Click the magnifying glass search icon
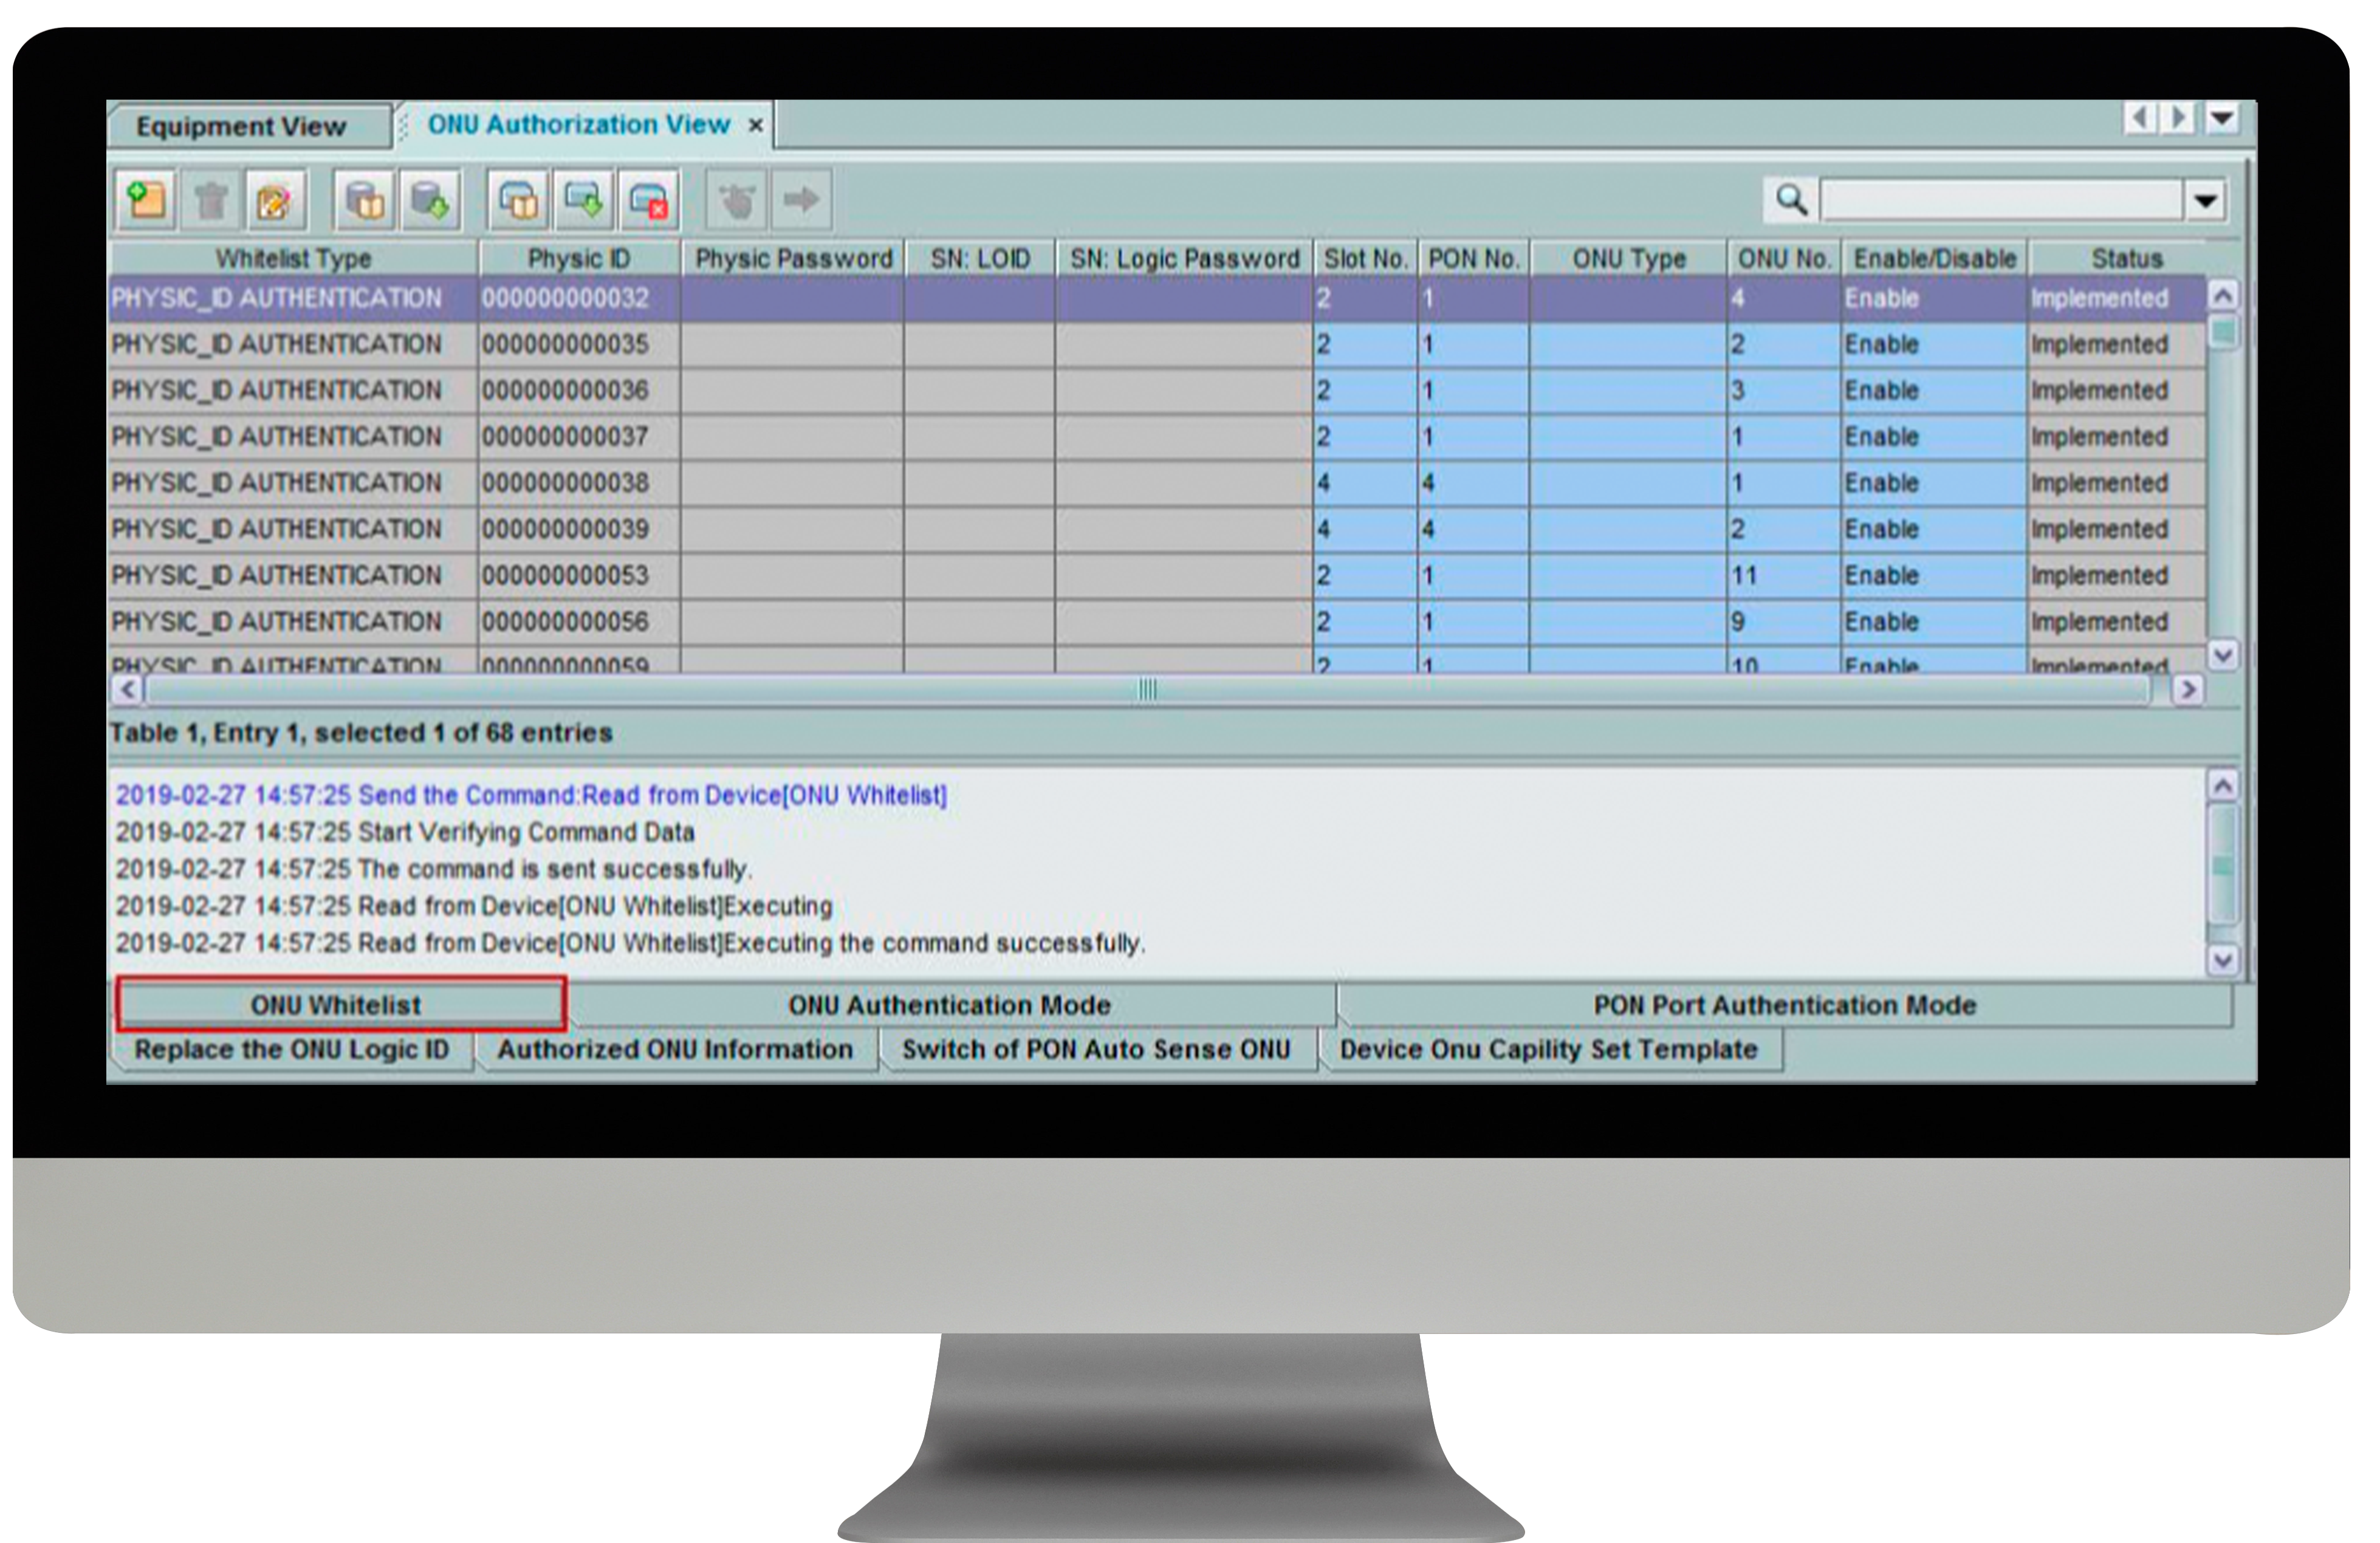Viewport: 2380px width, 1543px height. (1790, 200)
